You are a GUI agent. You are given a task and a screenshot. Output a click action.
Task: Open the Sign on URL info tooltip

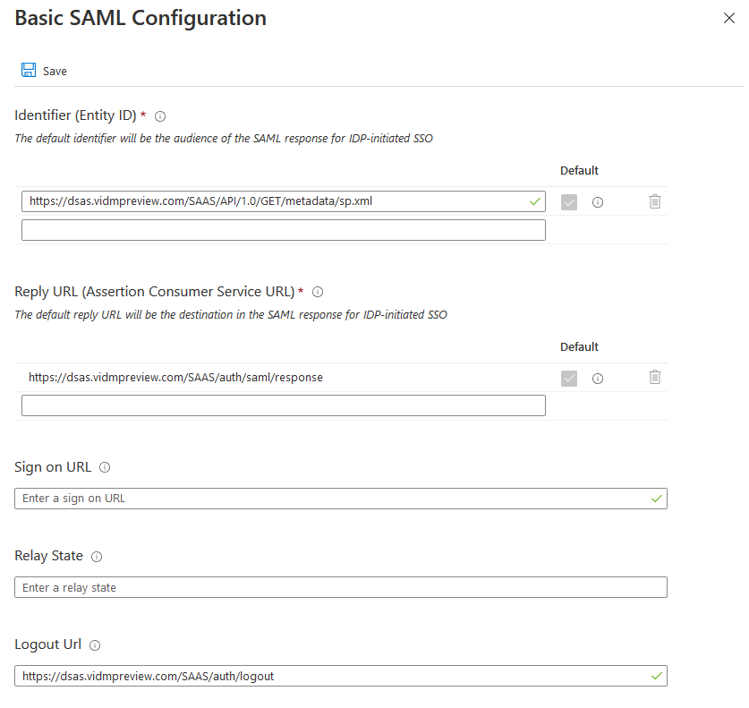[x=105, y=466]
